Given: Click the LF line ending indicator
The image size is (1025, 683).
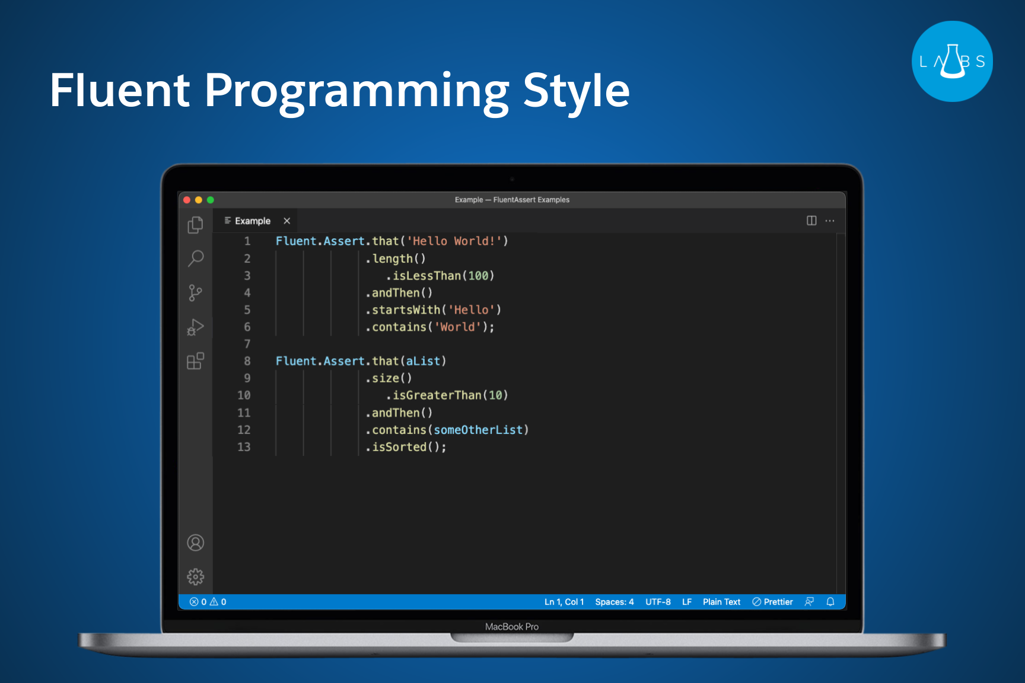Looking at the screenshot, I should point(686,601).
